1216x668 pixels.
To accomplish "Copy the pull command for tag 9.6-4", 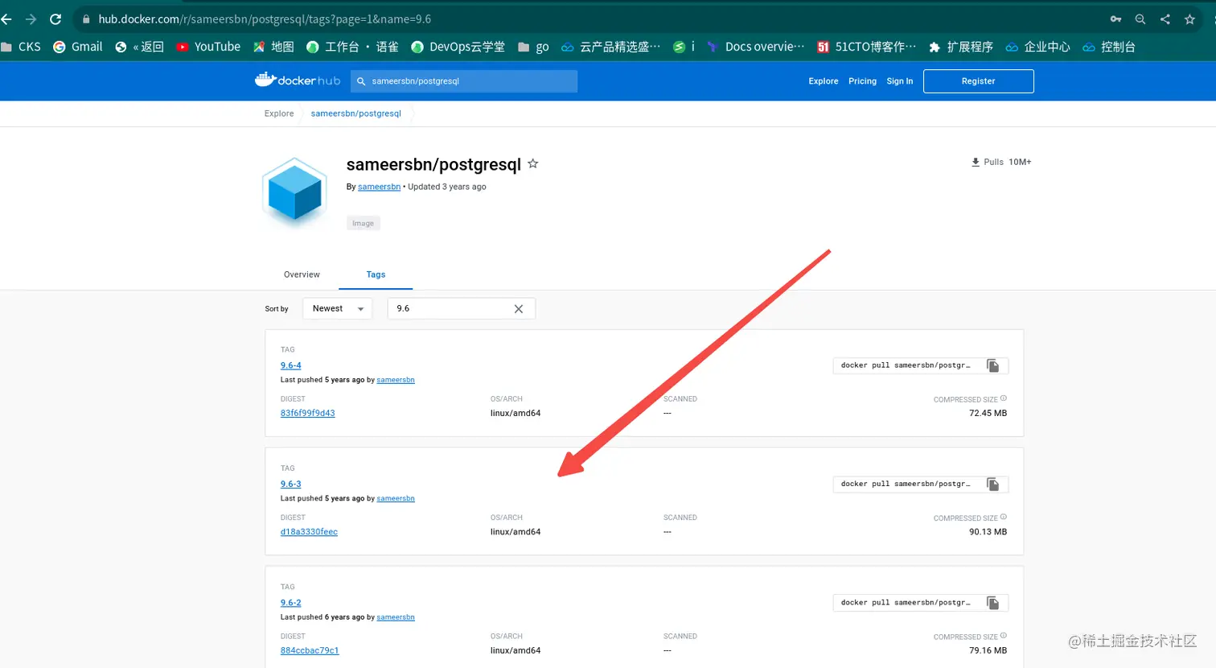I will pos(993,365).
